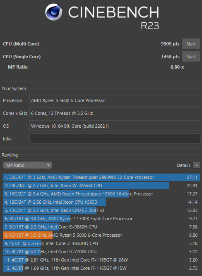The width and height of the screenshot is (202, 276).
Task: Click the OS field showing Windows 10
Action: (115, 126)
